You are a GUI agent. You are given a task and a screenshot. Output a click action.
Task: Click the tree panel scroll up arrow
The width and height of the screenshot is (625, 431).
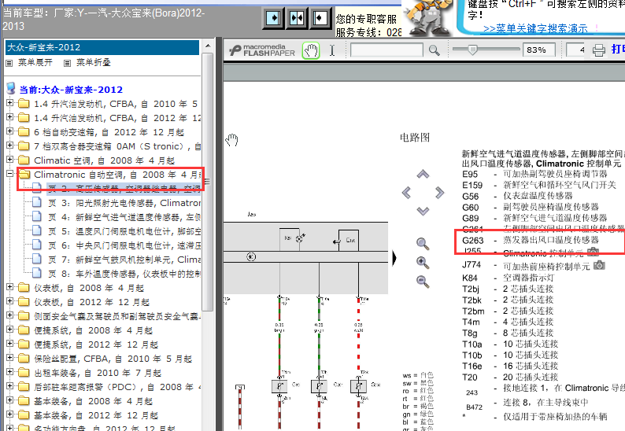(x=208, y=46)
